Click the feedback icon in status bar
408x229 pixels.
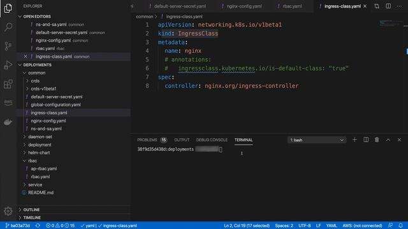[x=390, y=226]
